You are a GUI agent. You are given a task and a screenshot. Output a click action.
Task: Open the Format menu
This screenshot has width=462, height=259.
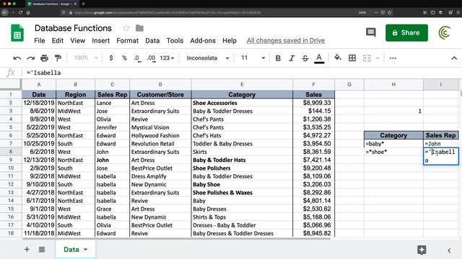pyautogui.click(x=127, y=40)
